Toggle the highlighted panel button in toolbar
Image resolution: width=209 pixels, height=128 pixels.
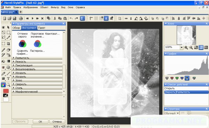pos(83,18)
